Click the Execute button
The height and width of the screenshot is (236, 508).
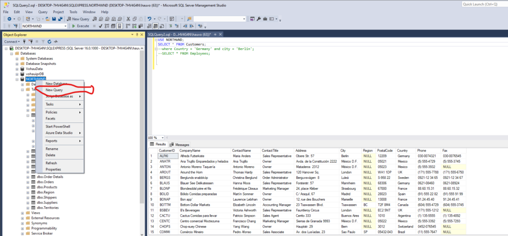[80, 26]
